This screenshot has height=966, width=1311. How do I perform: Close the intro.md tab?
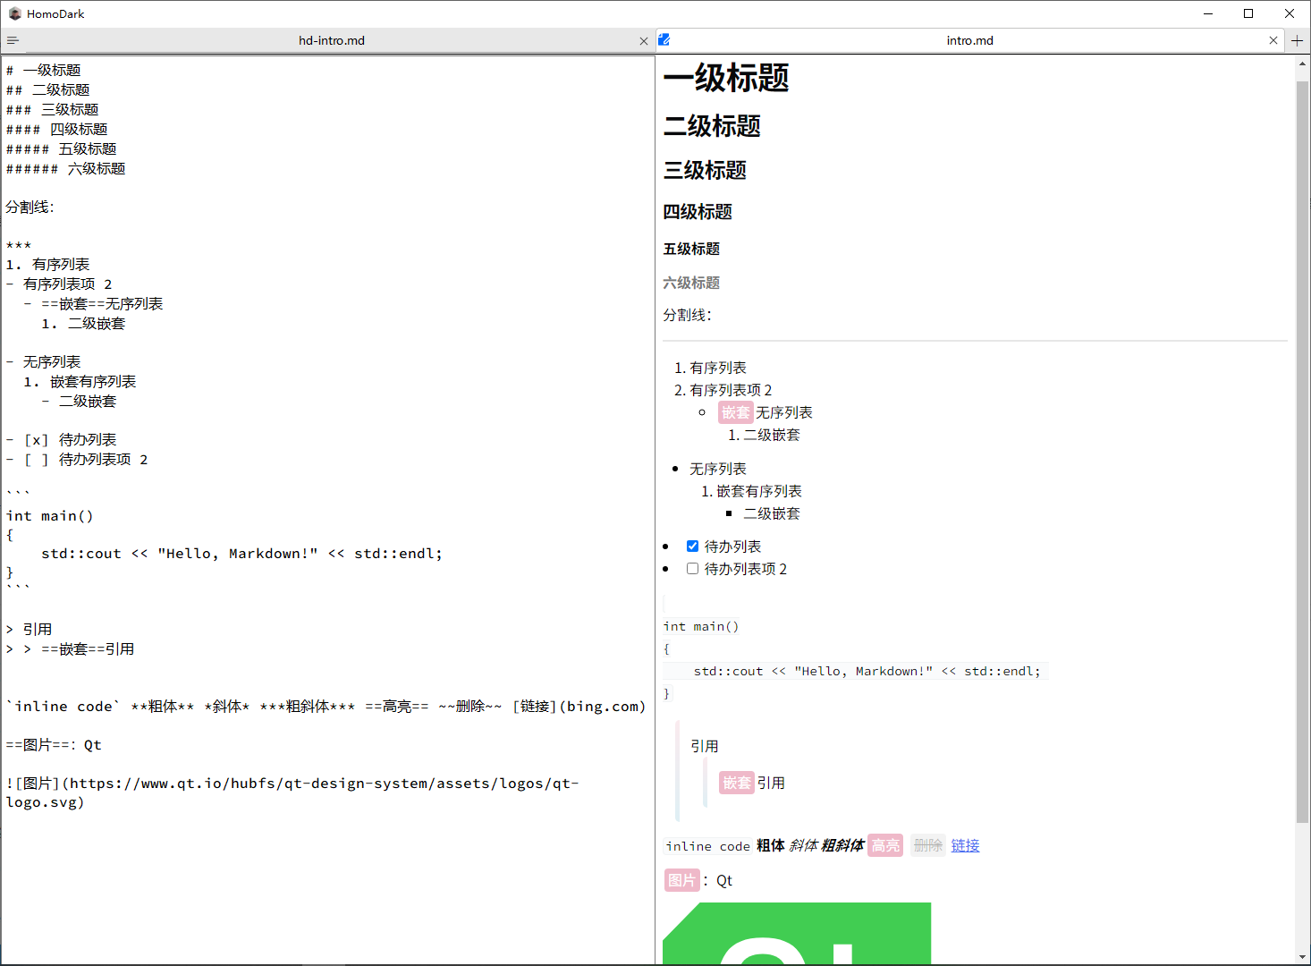[1273, 40]
